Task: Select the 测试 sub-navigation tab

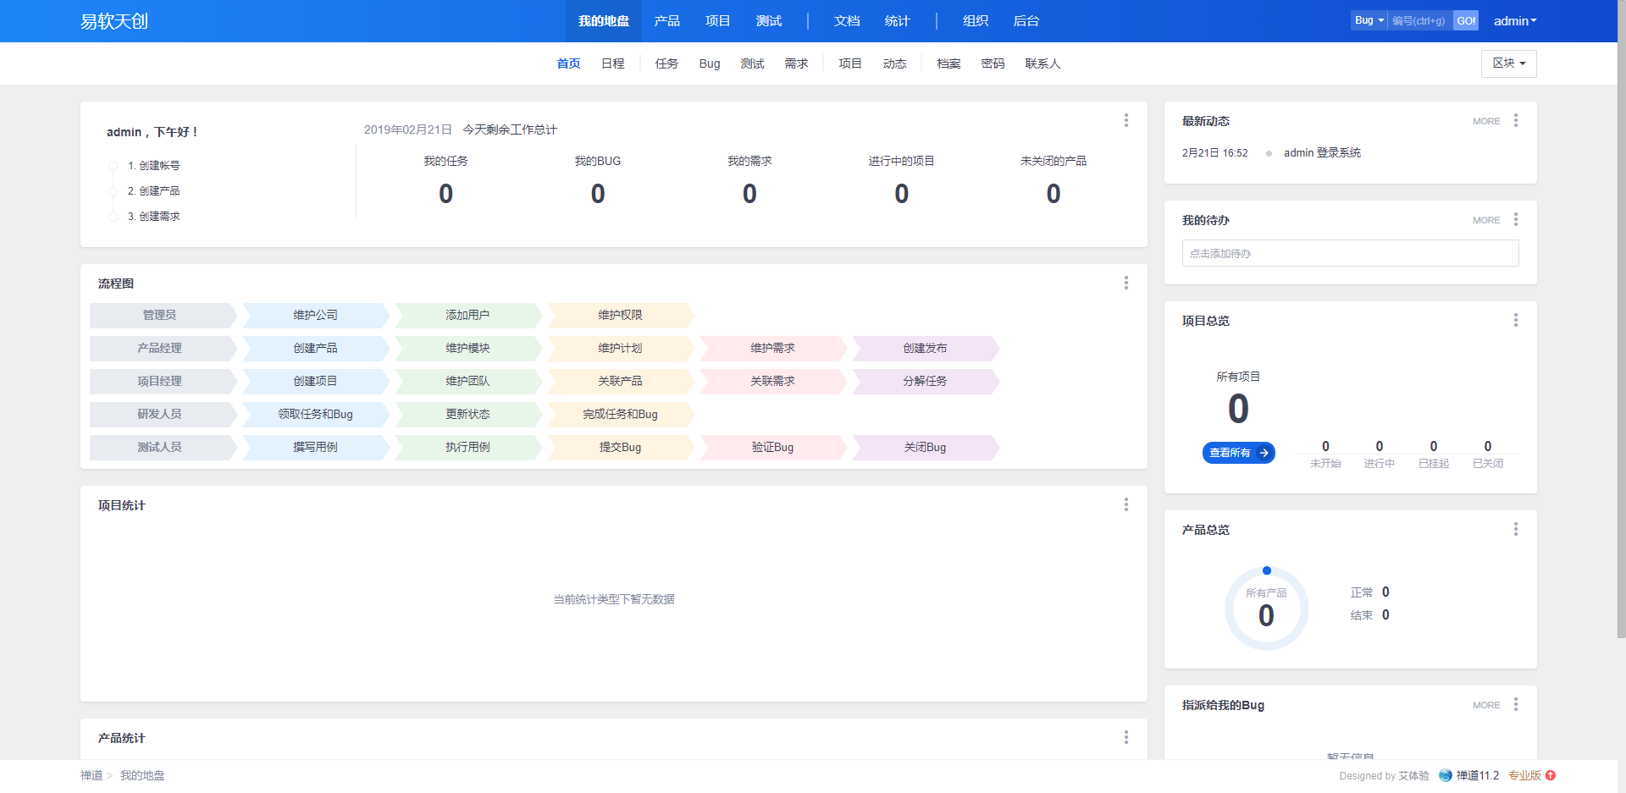Action: click(752, 63)
